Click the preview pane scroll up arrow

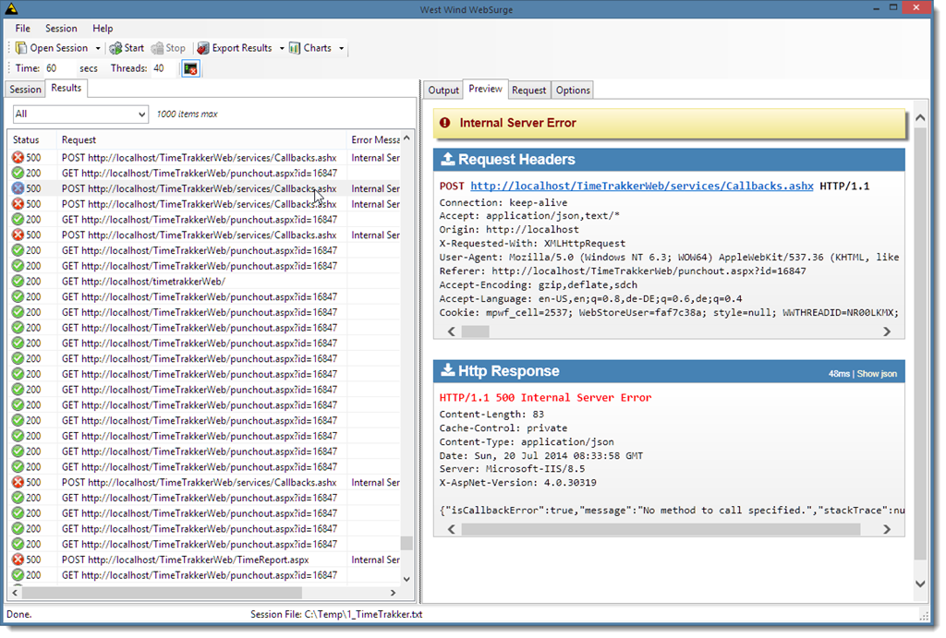[920, 118]
